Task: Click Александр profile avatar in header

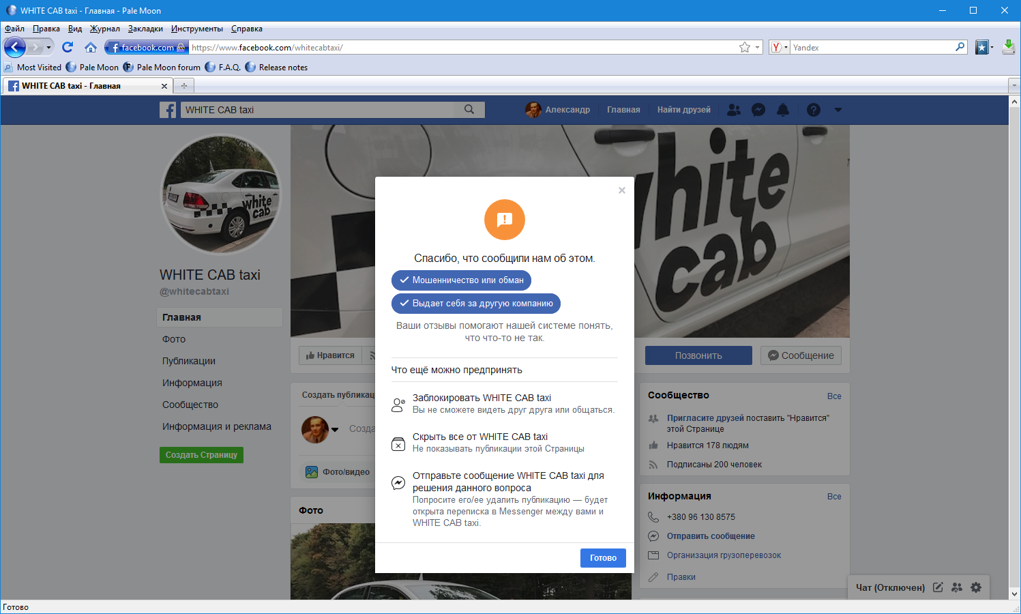Action: coord(533,110)
